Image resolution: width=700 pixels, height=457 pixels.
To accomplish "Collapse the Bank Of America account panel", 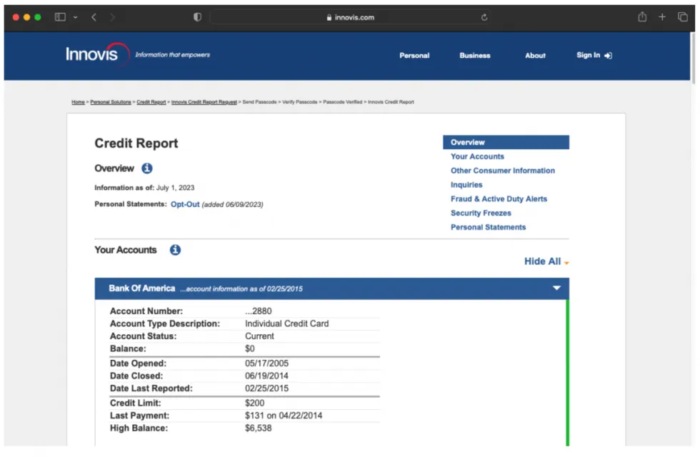I will (x=556, y=288).
